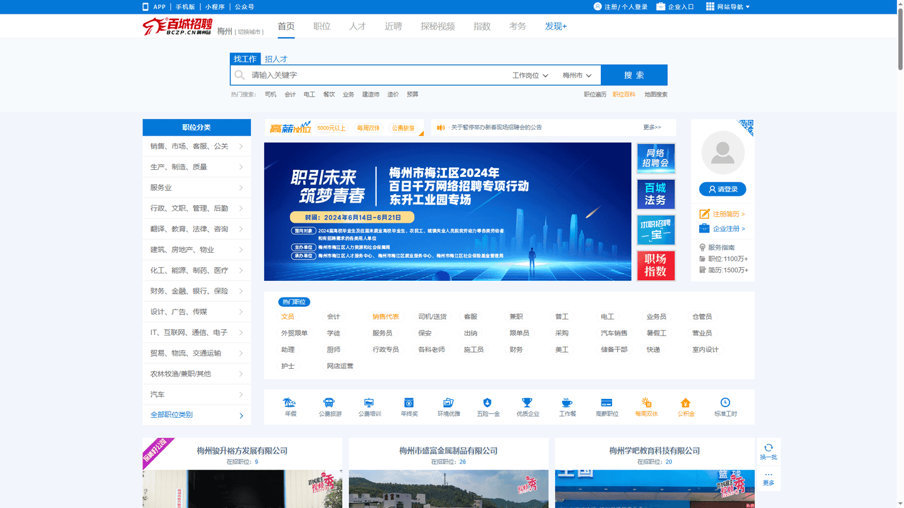Click the 更多 ellipsis icon beside companies
The image size is (904, 508).
coord(768,474)
